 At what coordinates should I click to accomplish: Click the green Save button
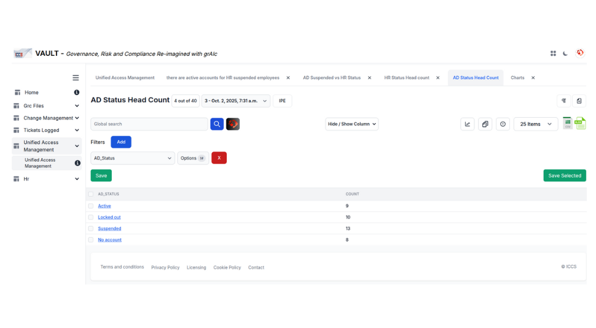pos(101,175)
